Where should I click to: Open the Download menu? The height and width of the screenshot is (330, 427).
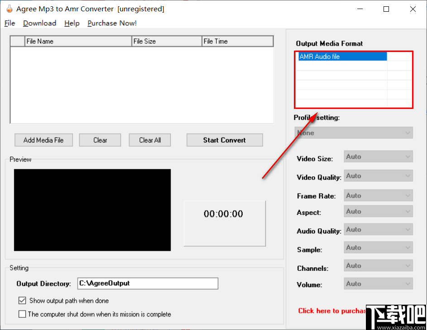tap(39, 23)
